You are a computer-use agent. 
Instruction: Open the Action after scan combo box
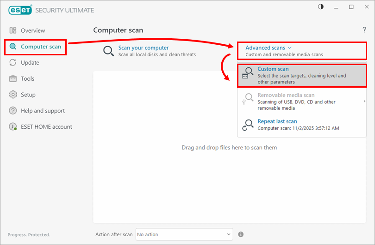[184, 234]
